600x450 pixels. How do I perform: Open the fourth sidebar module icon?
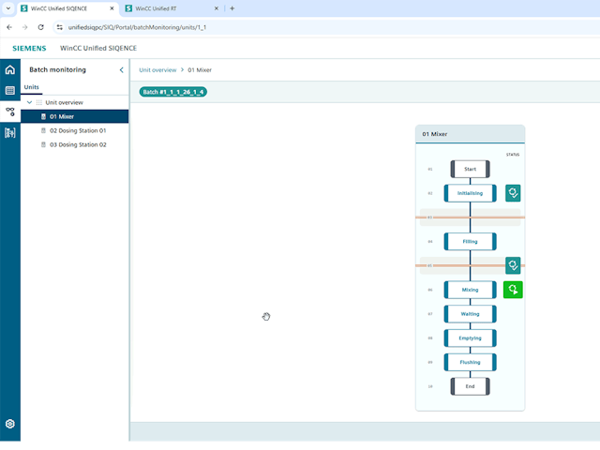click(x=10, y=133)
